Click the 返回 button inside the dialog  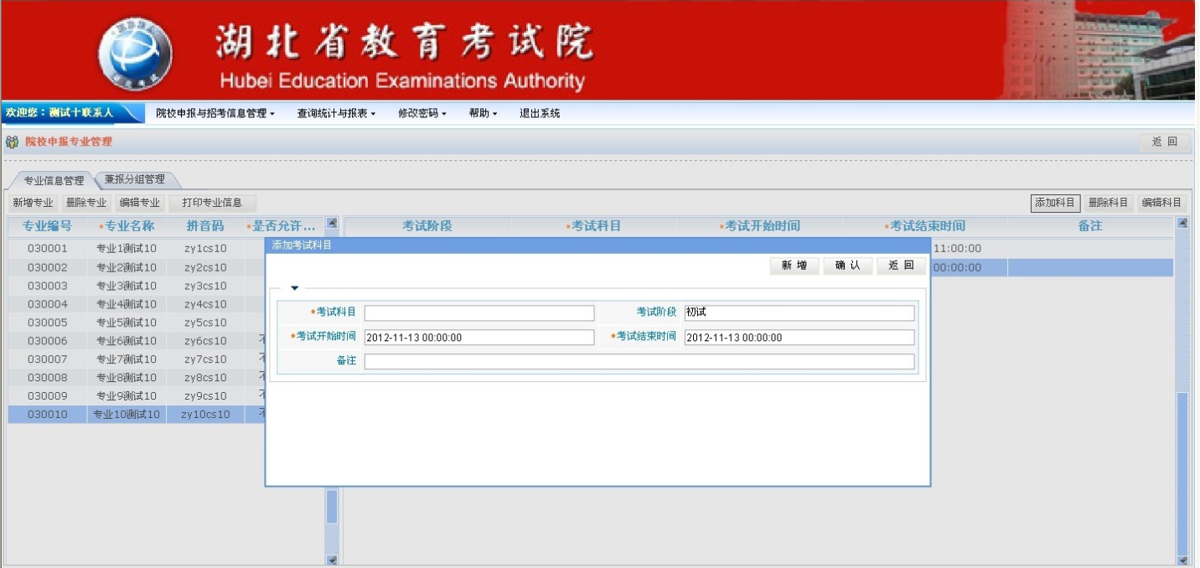coord(901,266)
